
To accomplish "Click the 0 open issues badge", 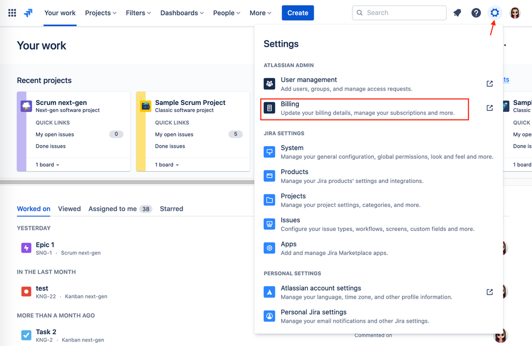I will pos(116,134).
